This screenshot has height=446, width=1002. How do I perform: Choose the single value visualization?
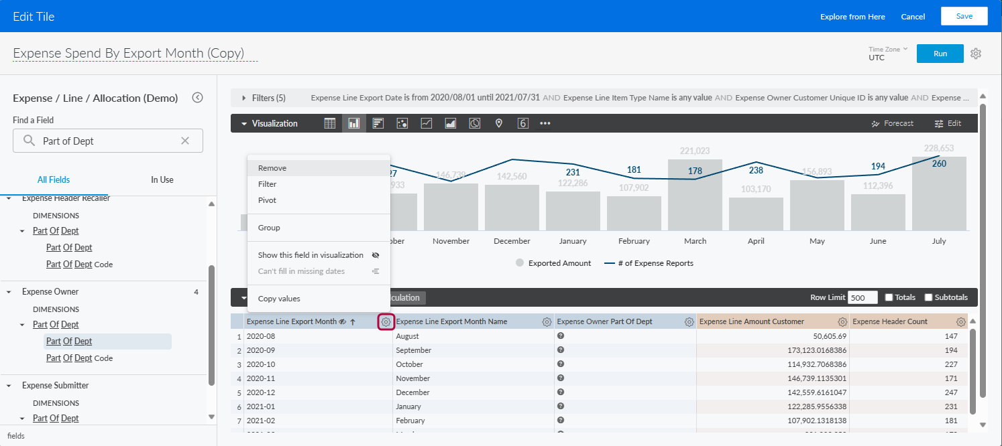coord(523,123)
